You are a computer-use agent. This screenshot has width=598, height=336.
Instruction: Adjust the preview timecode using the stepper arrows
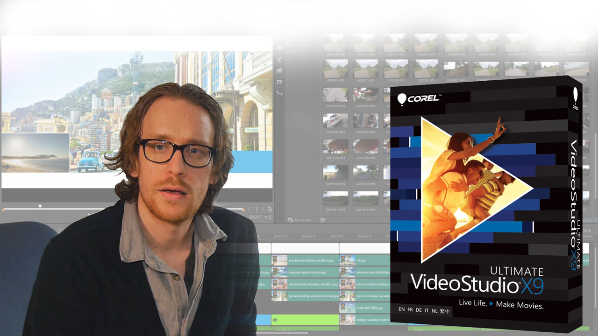[270, 217]
